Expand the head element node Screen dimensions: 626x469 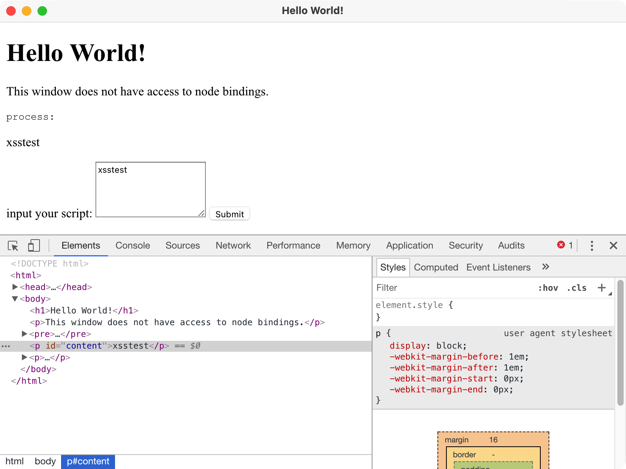pos(15,287)
